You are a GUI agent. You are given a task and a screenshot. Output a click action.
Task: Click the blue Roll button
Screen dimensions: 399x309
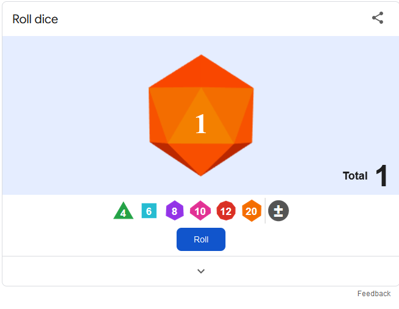click(x=201, y=239)
